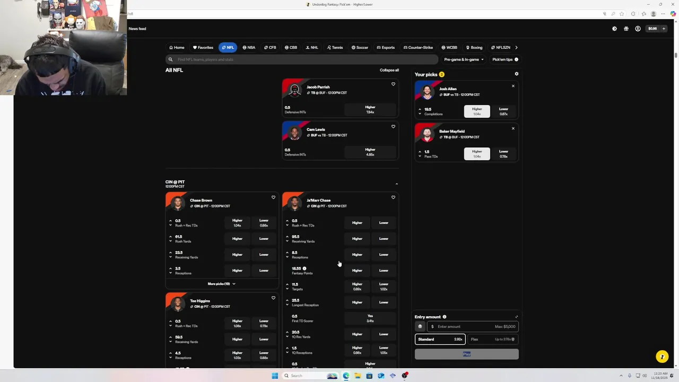Open Windows Start menu
This screenshot has height=382, width=679.
[275, 376]
